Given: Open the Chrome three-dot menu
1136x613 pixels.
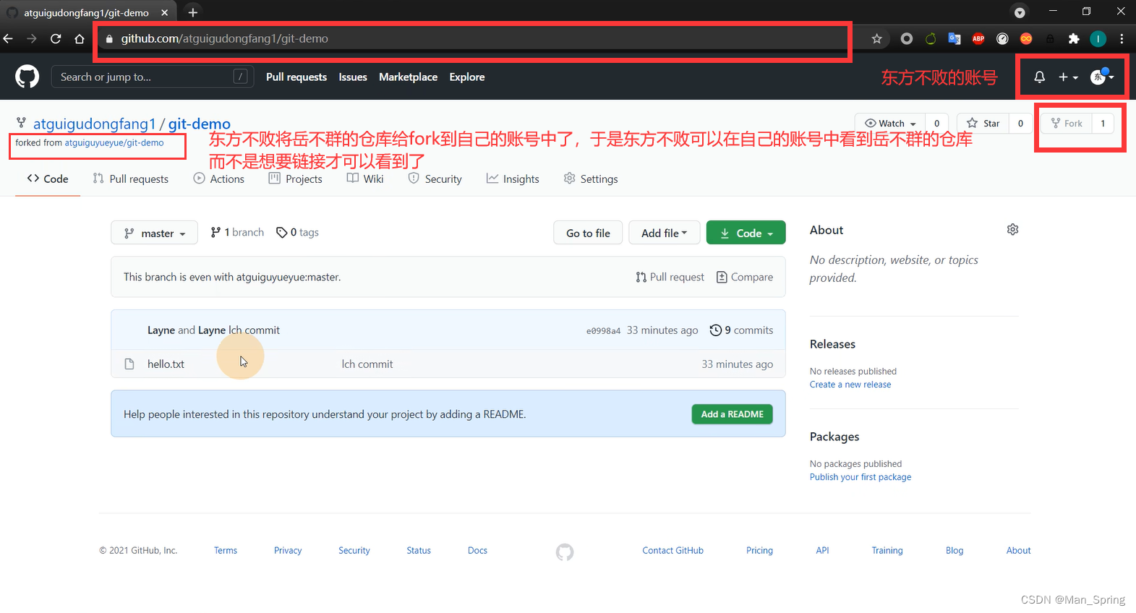Looking at the screenshot, I should tap(1122, 39).
